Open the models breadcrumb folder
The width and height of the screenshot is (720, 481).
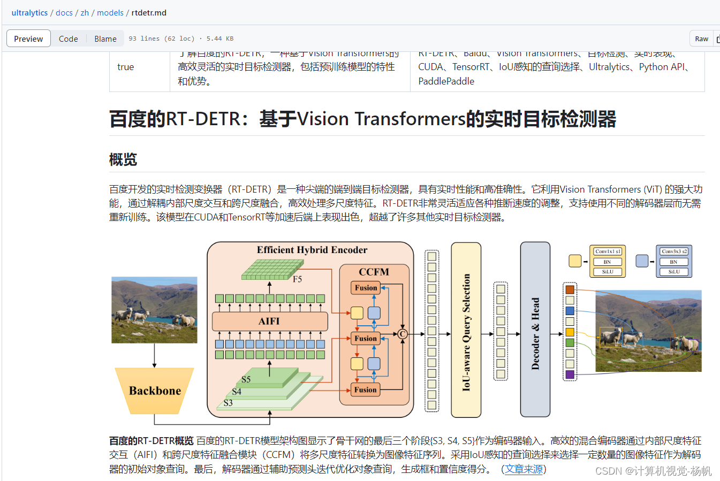(x=110, y=13)
